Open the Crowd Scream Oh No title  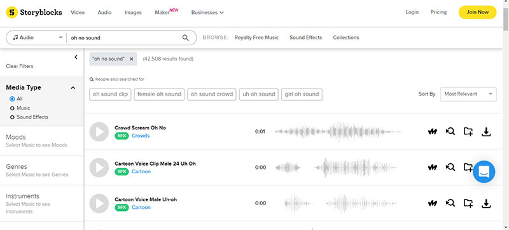(140, 128)
